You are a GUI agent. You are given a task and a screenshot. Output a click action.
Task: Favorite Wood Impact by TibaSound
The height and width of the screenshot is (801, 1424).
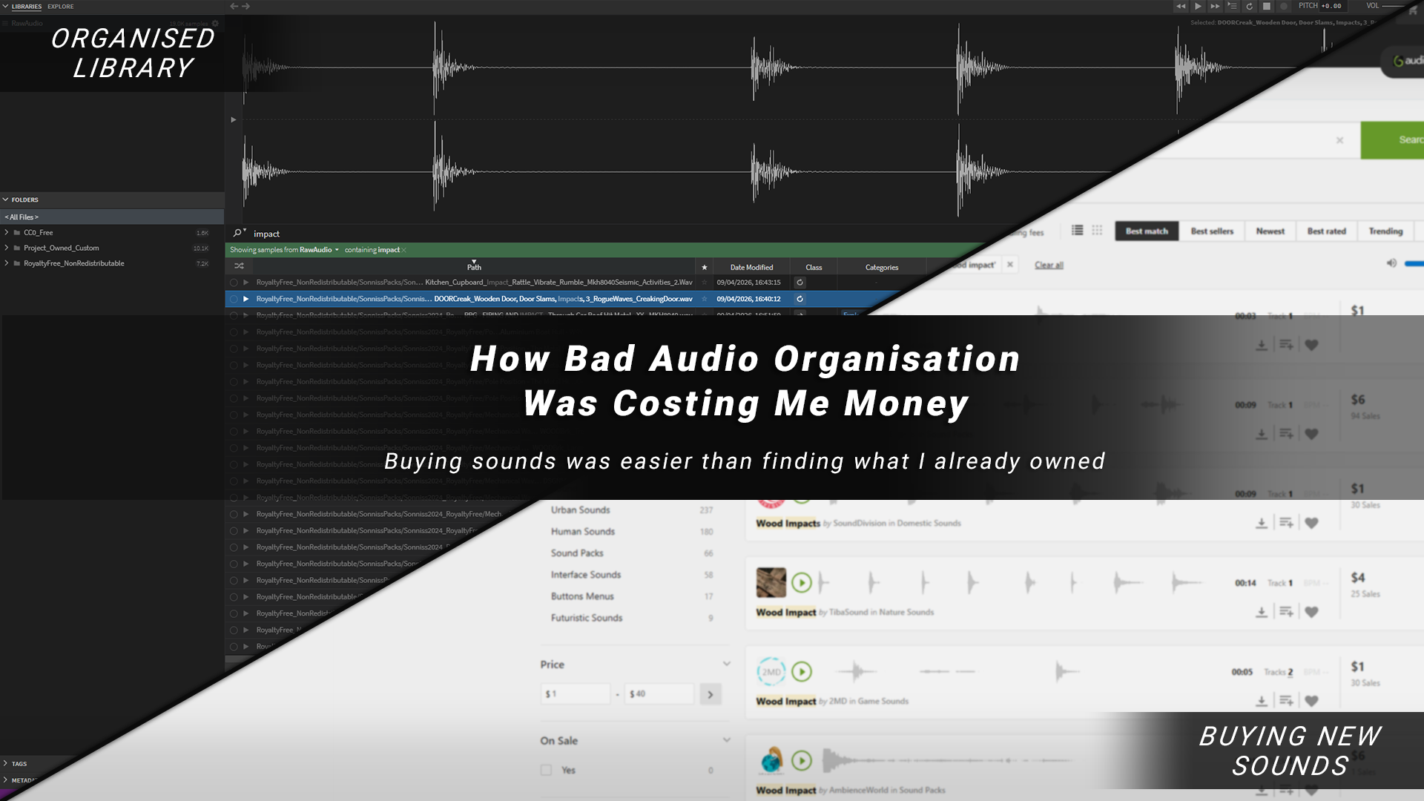pyautogui.click(x=1311, y=613)
